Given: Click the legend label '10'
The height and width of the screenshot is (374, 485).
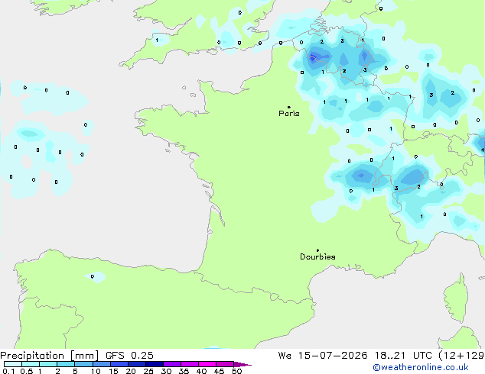Looking at the screenshot, I should click(96, 371).
